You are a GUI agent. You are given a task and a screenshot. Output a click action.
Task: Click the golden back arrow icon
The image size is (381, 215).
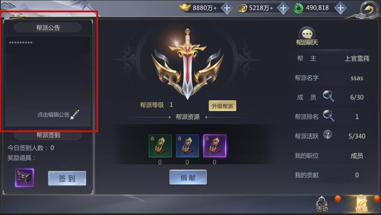point(369,9)
